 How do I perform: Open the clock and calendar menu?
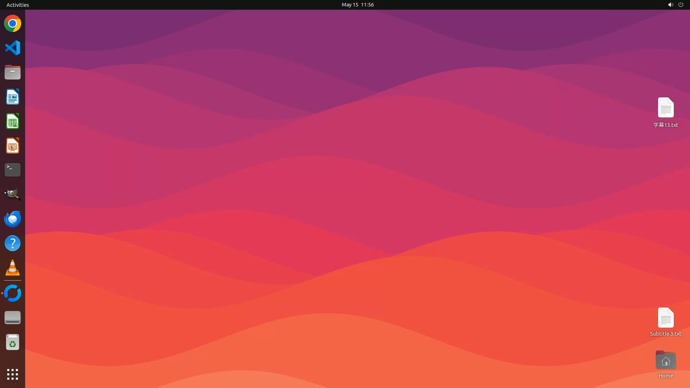coord(357,5)
